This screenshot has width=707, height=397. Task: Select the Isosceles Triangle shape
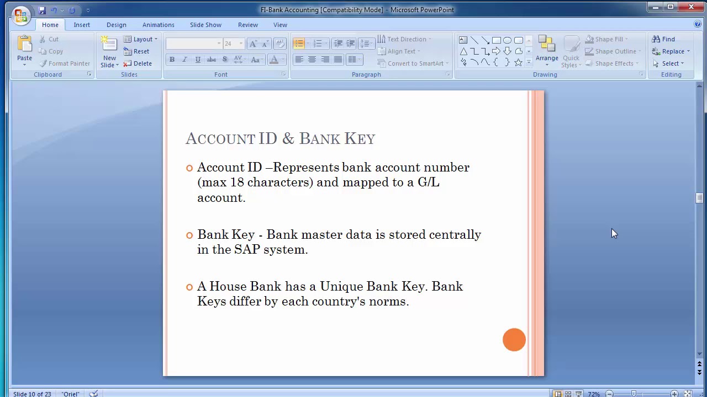463,51
